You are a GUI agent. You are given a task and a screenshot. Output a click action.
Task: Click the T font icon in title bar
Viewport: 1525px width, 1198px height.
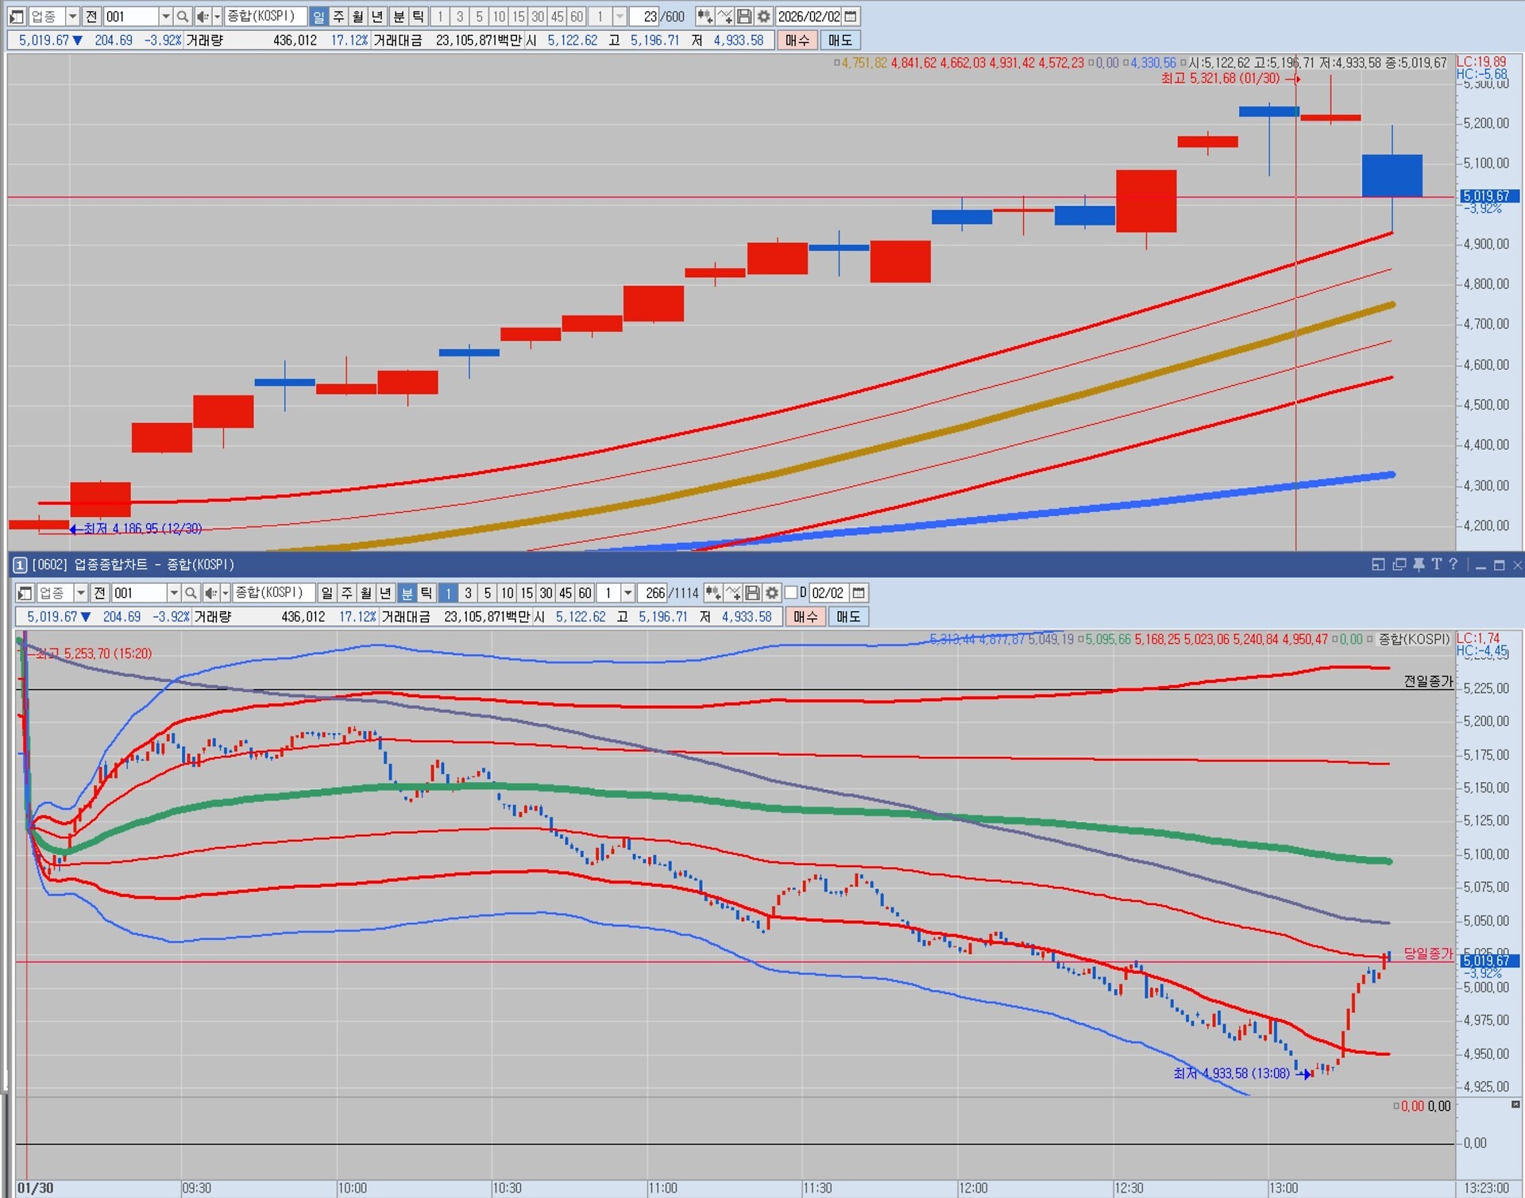[x=1436, y=564]
